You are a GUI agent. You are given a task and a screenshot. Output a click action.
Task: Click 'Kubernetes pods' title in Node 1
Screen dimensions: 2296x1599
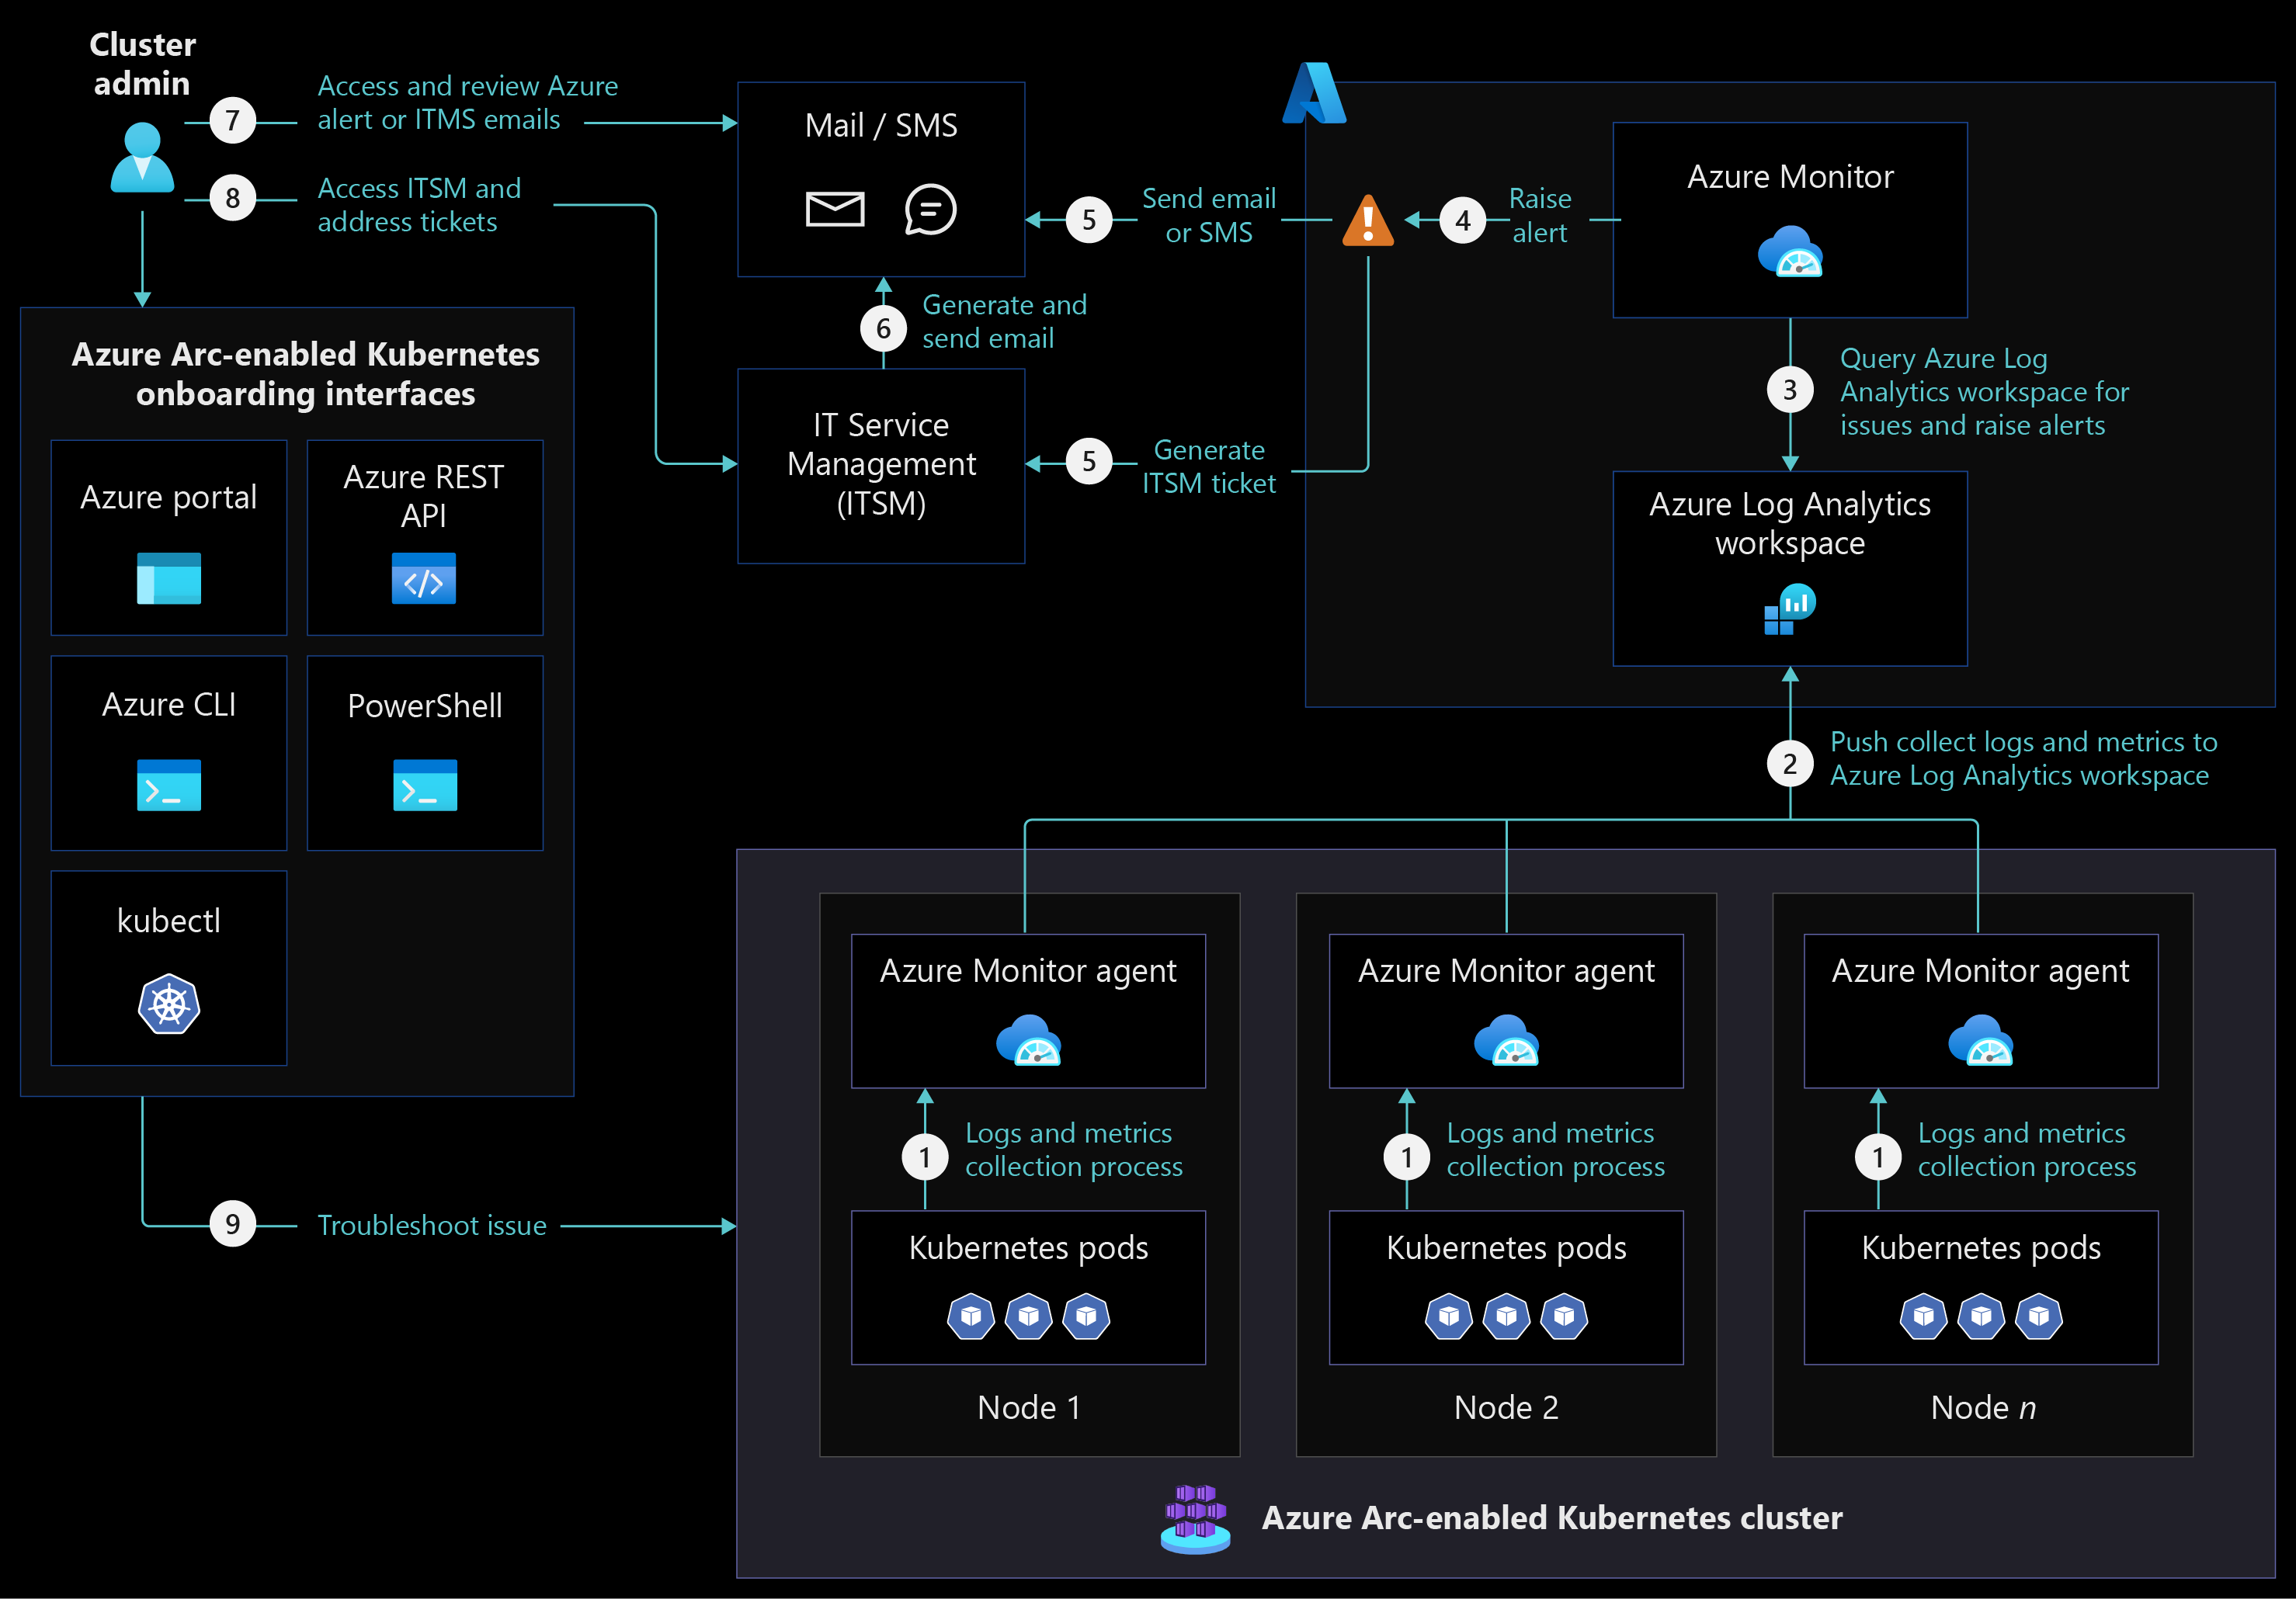(1028, 1248)
